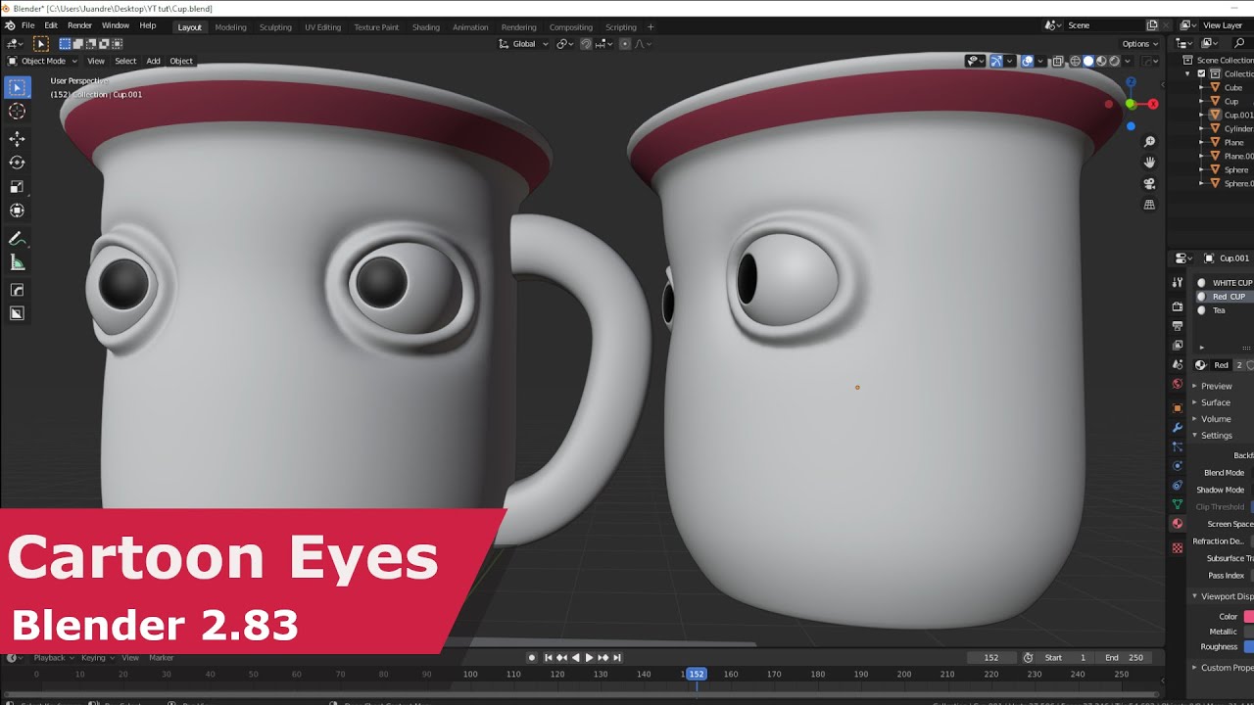Open the Render menu
Screen dimensions: 1254x705
(79, 25)
